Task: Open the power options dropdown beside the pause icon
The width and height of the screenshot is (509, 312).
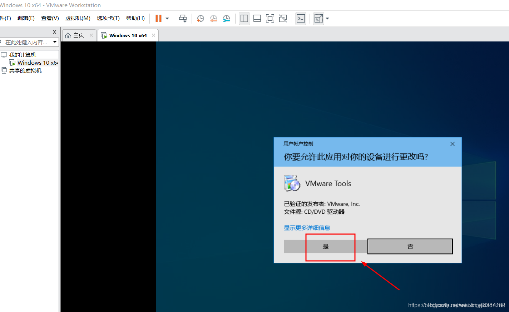Action: [167, 19]
